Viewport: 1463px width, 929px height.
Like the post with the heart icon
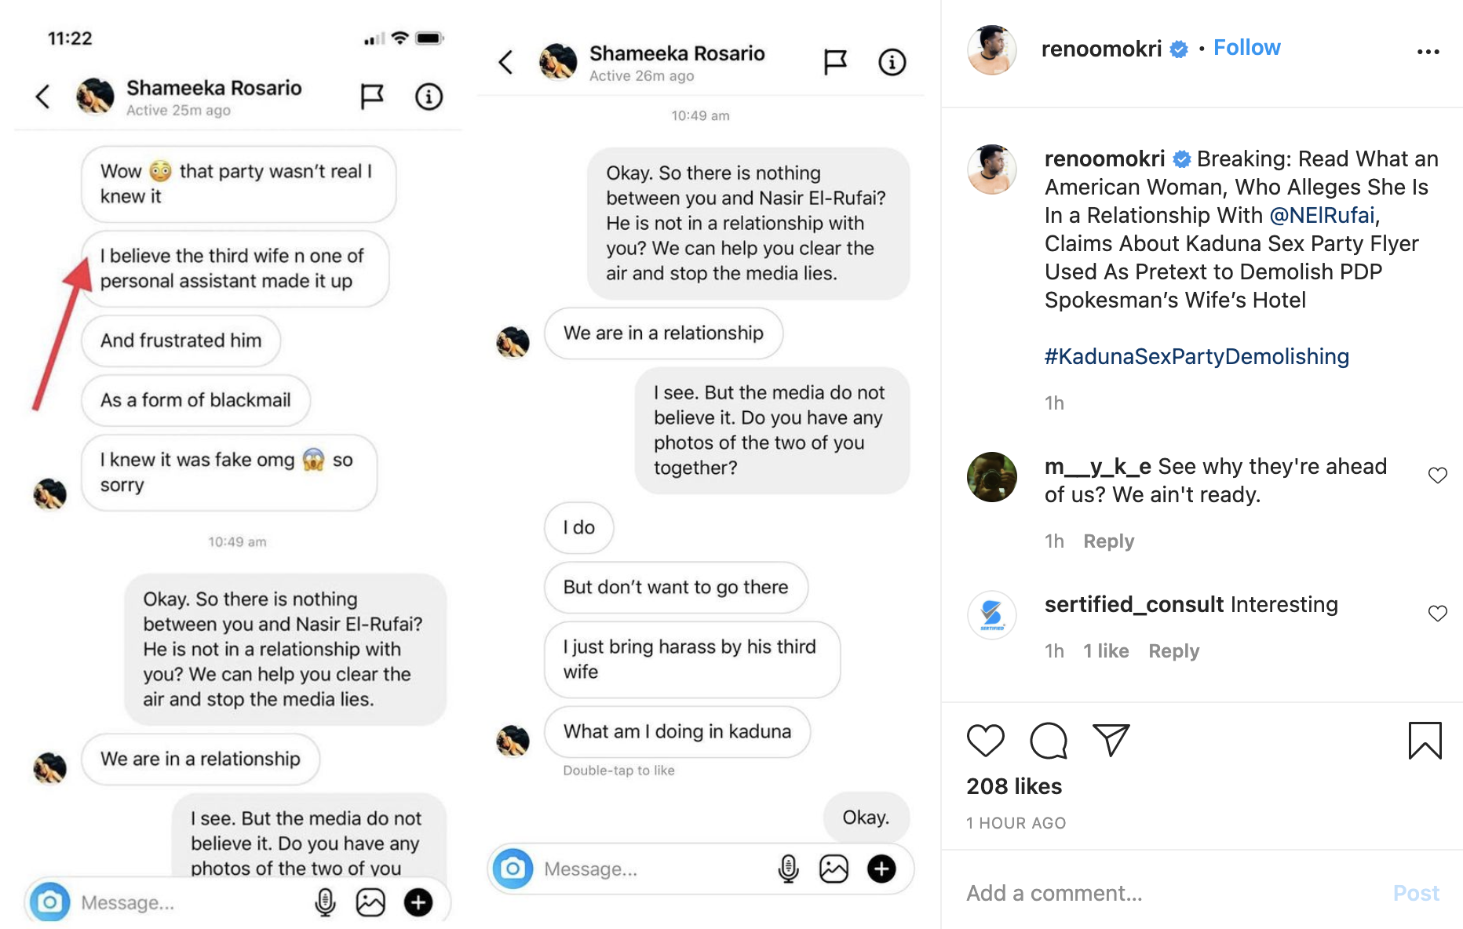(x=985, y=740)
